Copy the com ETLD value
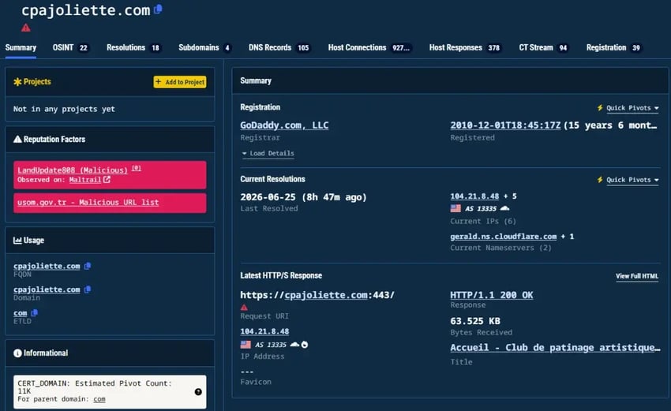This screenshot has height=411, width=671. [35, 313]
